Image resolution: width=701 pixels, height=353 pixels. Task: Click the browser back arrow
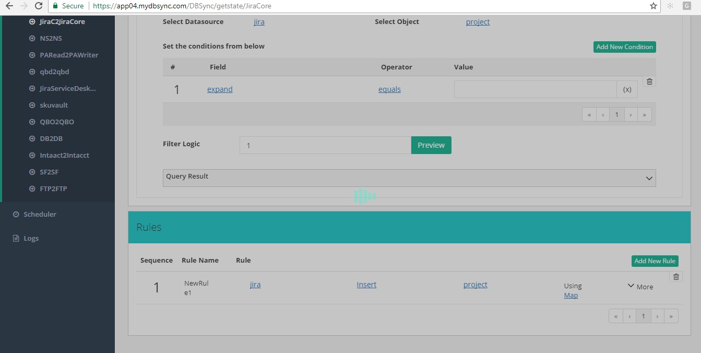(x=9, y=6)
